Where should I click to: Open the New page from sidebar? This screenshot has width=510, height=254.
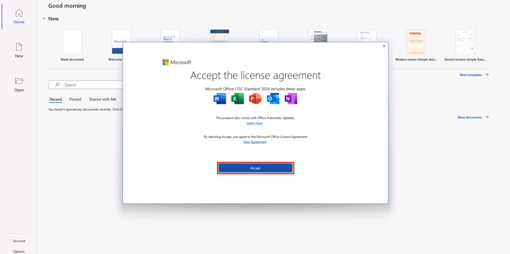coord(19,50)
